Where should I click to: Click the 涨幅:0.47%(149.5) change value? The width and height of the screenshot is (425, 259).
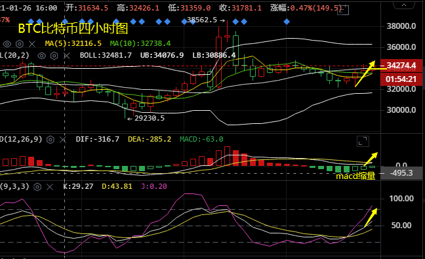click(306, 8)
